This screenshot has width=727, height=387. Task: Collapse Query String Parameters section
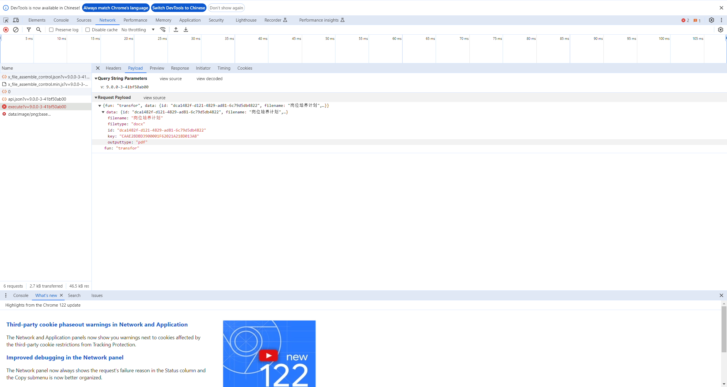point(96,78)
